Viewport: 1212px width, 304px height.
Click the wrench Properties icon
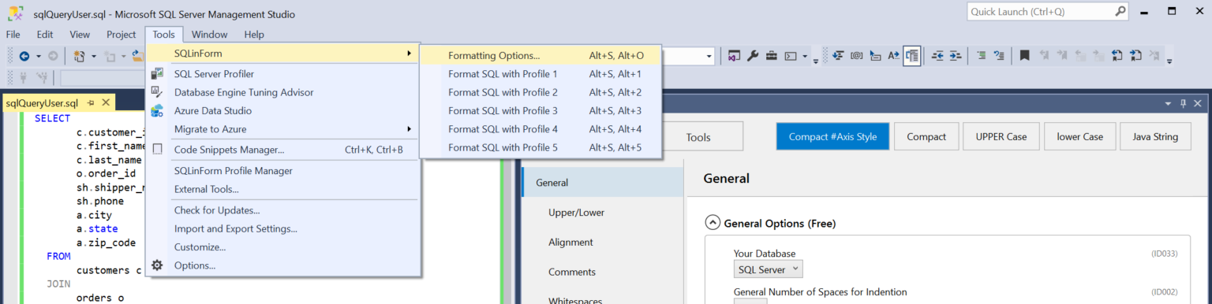coord(753,56)
